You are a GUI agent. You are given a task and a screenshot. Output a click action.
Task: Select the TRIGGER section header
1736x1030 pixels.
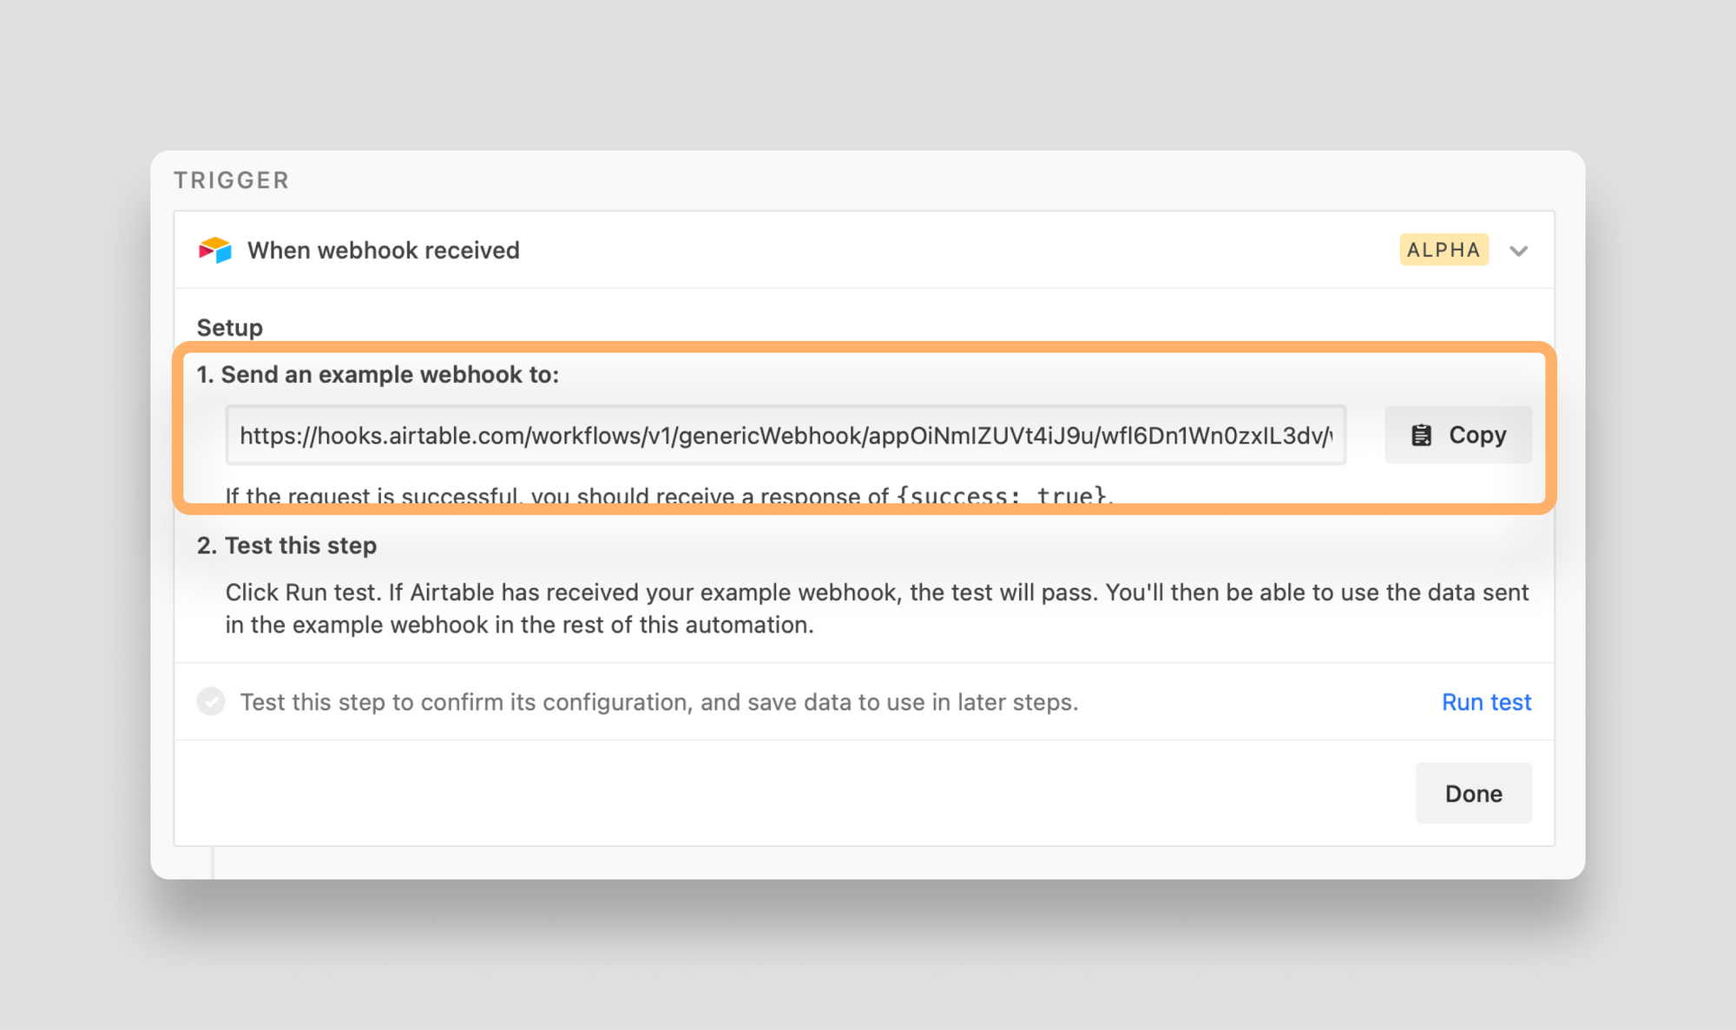[231, 180]
